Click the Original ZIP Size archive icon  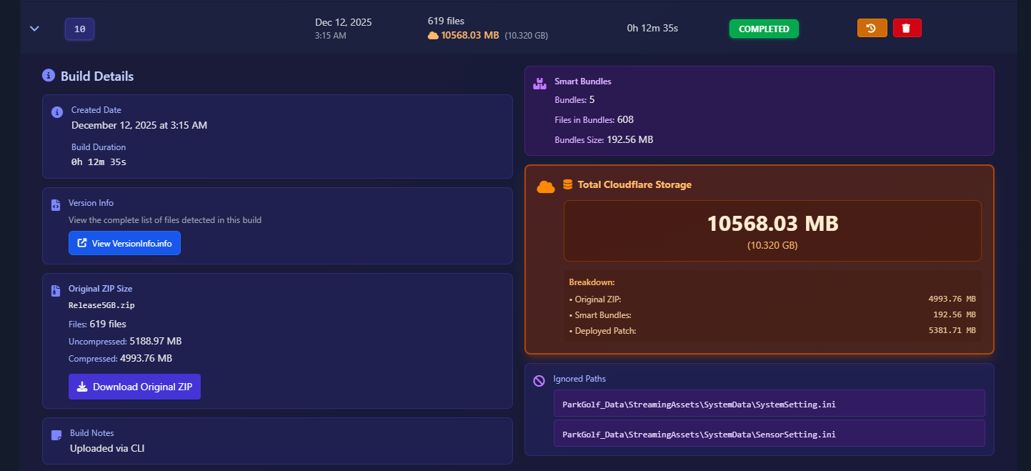point(56,291)
